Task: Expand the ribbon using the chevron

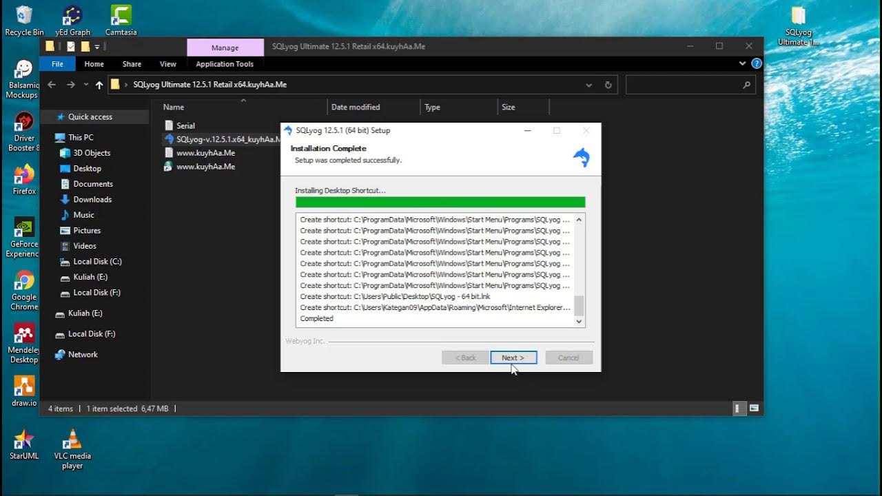Action: [742, 63]
